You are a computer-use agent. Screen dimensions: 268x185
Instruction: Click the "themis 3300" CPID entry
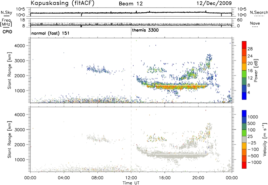pos(145,30)
